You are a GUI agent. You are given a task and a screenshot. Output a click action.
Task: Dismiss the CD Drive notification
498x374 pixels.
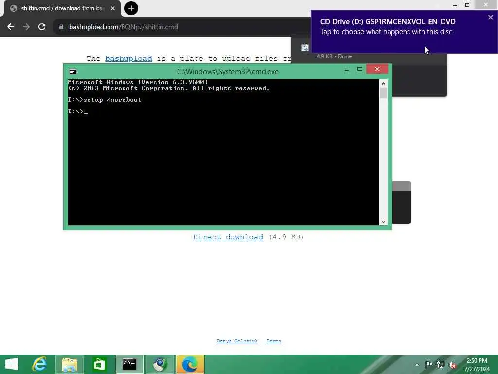pyautogui.click(x=490, y=18)
